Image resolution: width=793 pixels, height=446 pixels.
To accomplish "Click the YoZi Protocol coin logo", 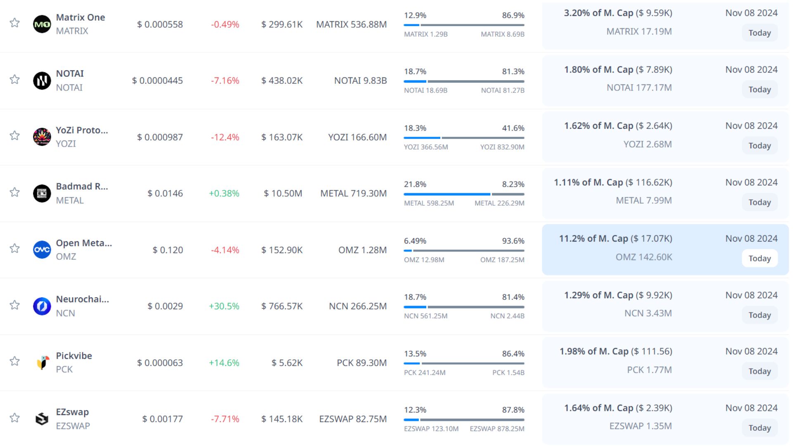I will (x=42, y=137).
